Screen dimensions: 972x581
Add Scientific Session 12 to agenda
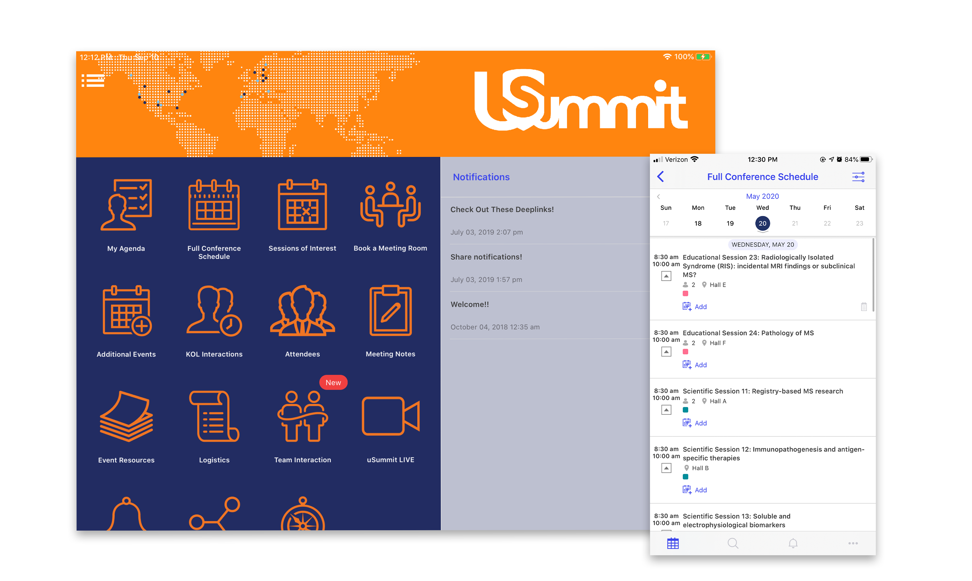click(695, 490)
